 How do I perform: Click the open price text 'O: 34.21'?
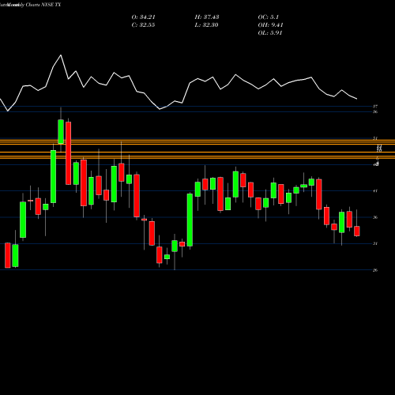(x=143, y=17)
